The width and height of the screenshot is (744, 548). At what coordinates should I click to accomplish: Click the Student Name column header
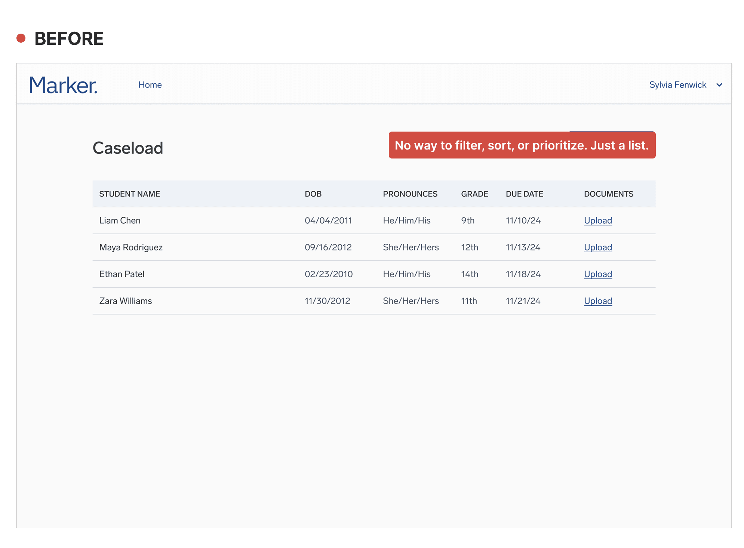[129, 194]
